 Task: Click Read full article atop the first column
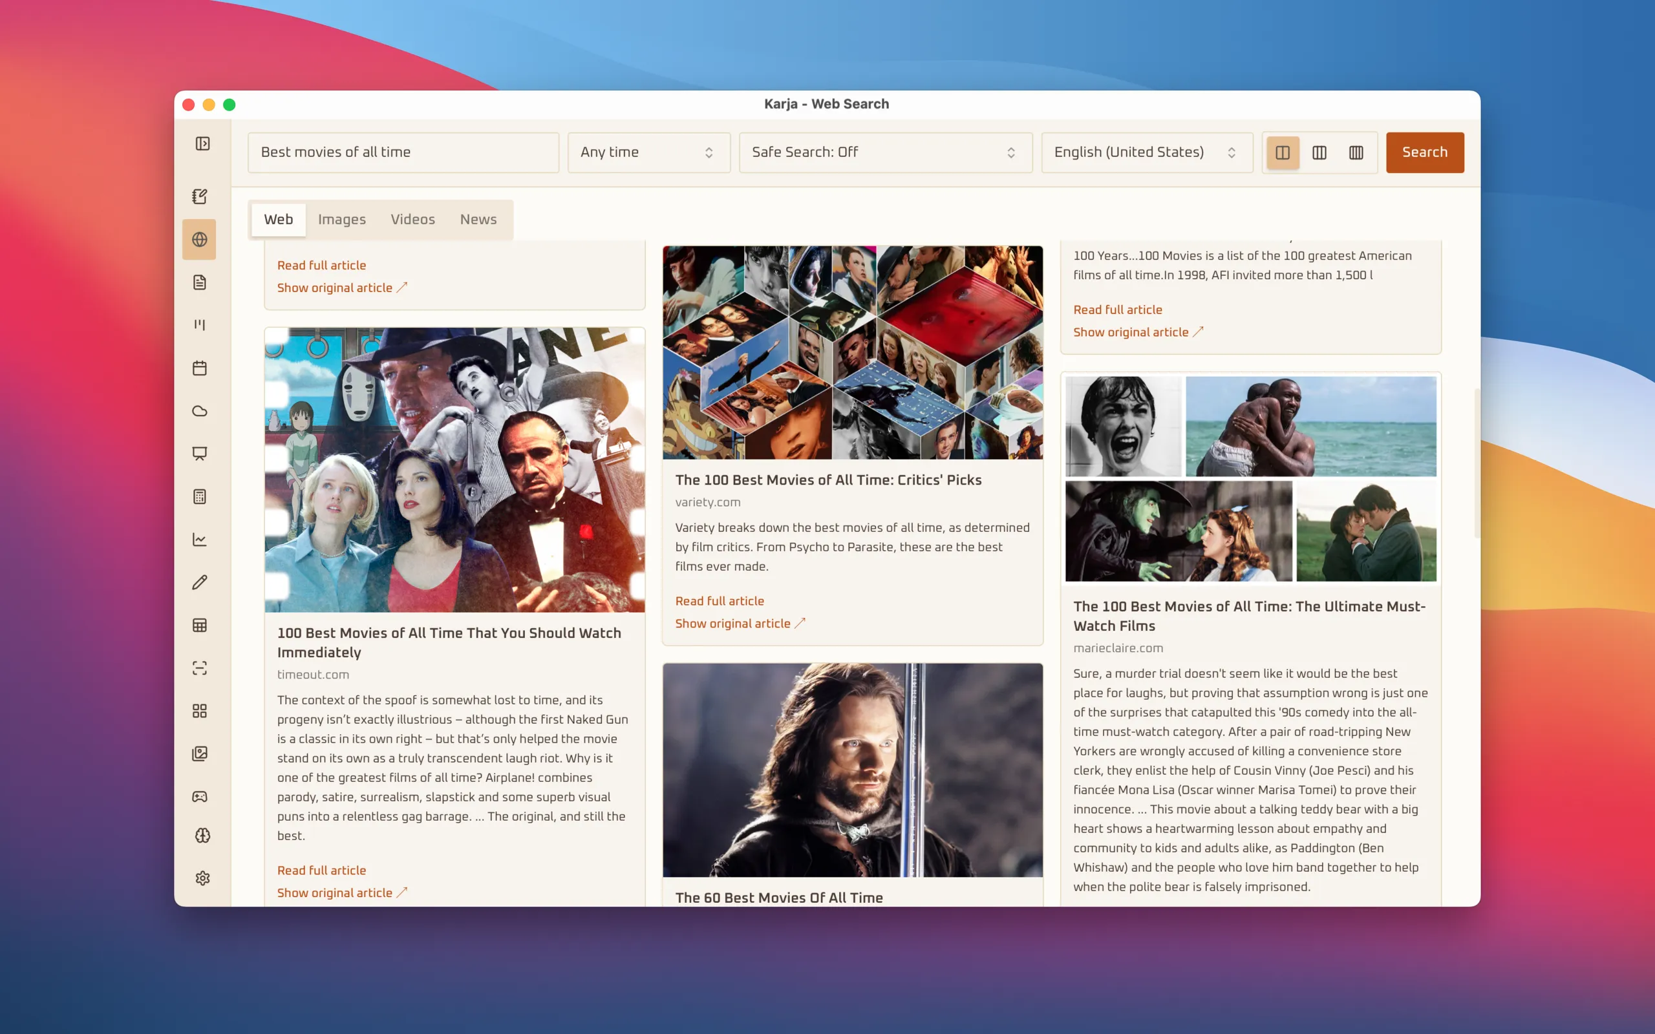[321, 265]
